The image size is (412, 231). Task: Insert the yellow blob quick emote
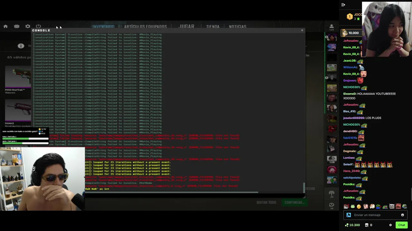(x=359, y=206)
